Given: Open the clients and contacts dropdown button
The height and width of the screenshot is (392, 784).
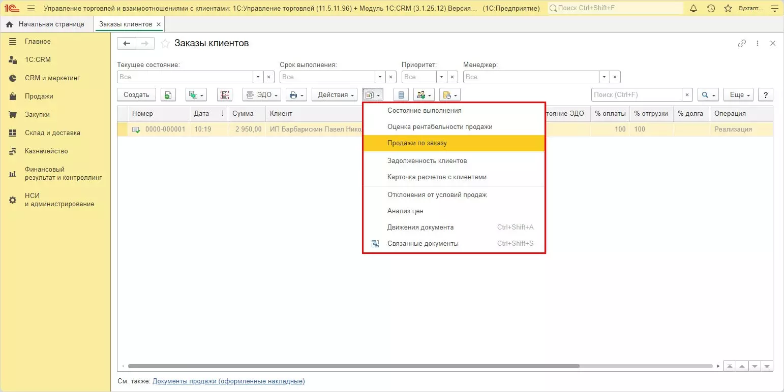Looking at the screenshot, I should pyautogui.click(x=424, y=95).
